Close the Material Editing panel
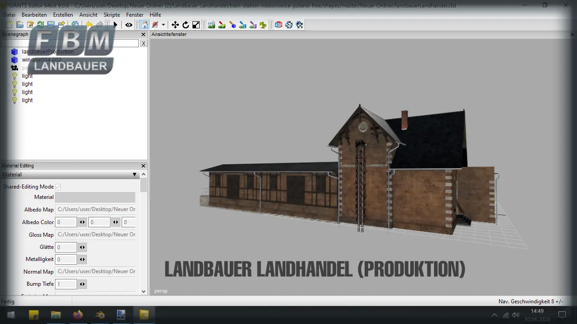The image size is (577, 324). click(143, 166)
